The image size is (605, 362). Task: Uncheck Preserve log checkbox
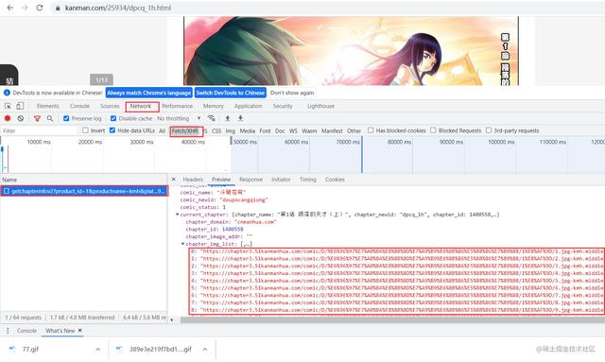click(x=66, y=118)
